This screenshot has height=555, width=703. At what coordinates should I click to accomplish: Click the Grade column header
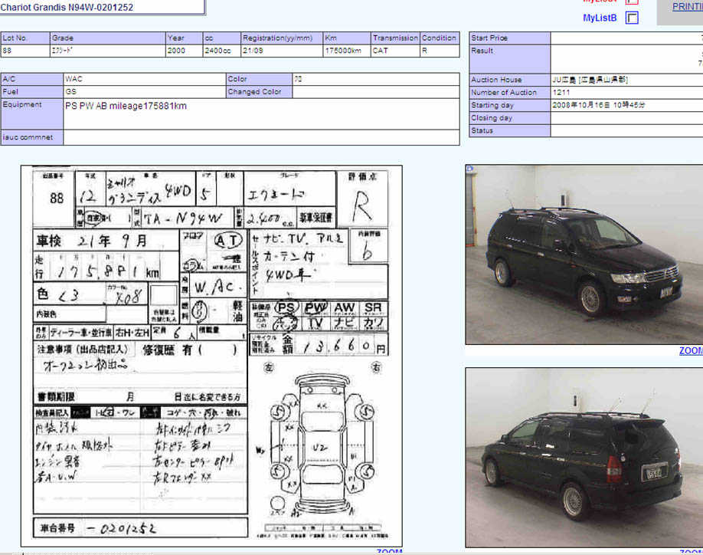[x=108, y=38]
